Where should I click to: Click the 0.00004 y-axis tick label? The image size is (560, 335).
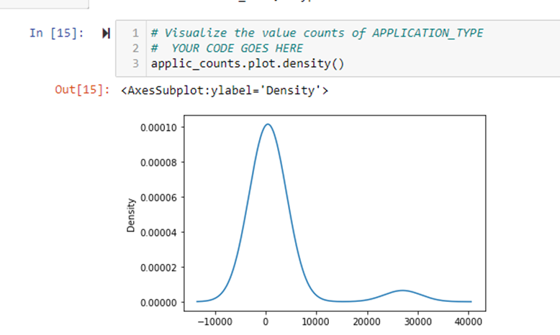[x=158, y=233]
